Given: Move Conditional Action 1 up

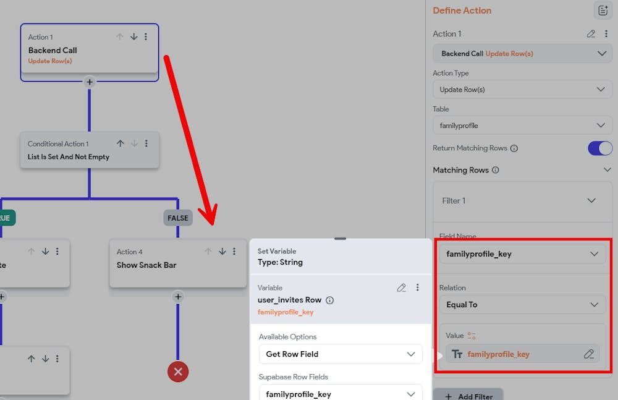Looking at the screenshot, I should [x=121, y=143].
